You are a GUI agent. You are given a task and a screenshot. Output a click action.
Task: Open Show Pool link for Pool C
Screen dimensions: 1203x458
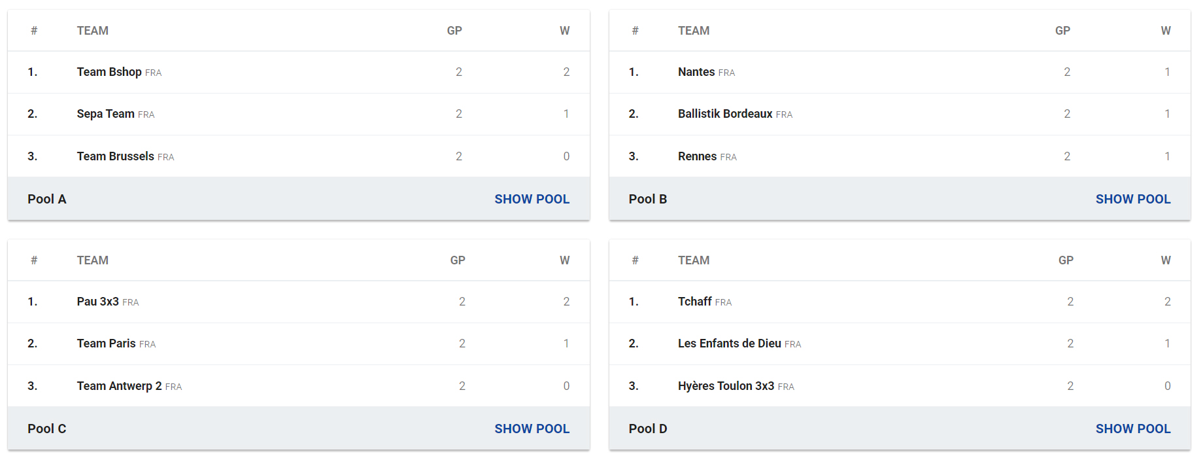click(x=532, y=429)
